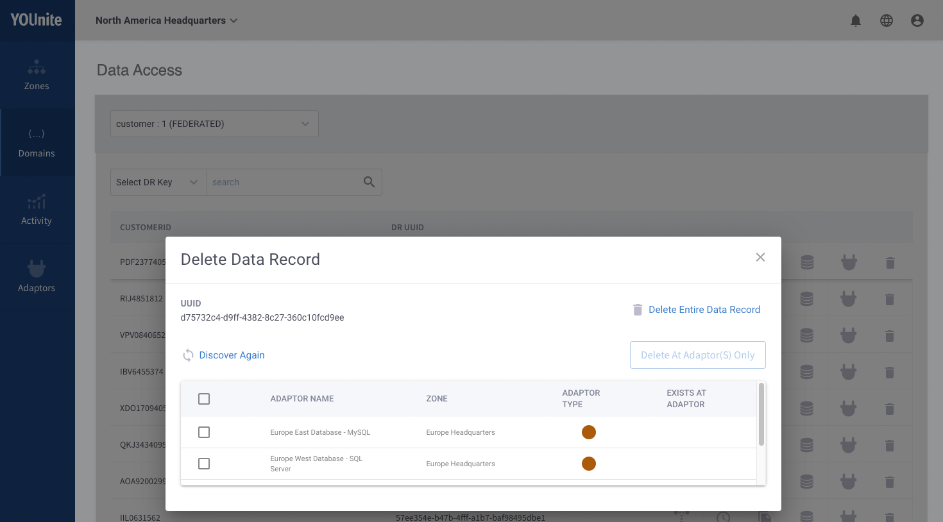Open adaptor plug icon for row PDF2377405
Image resolution: width=943 pixels, height=522 pixels.
point(849,262)
